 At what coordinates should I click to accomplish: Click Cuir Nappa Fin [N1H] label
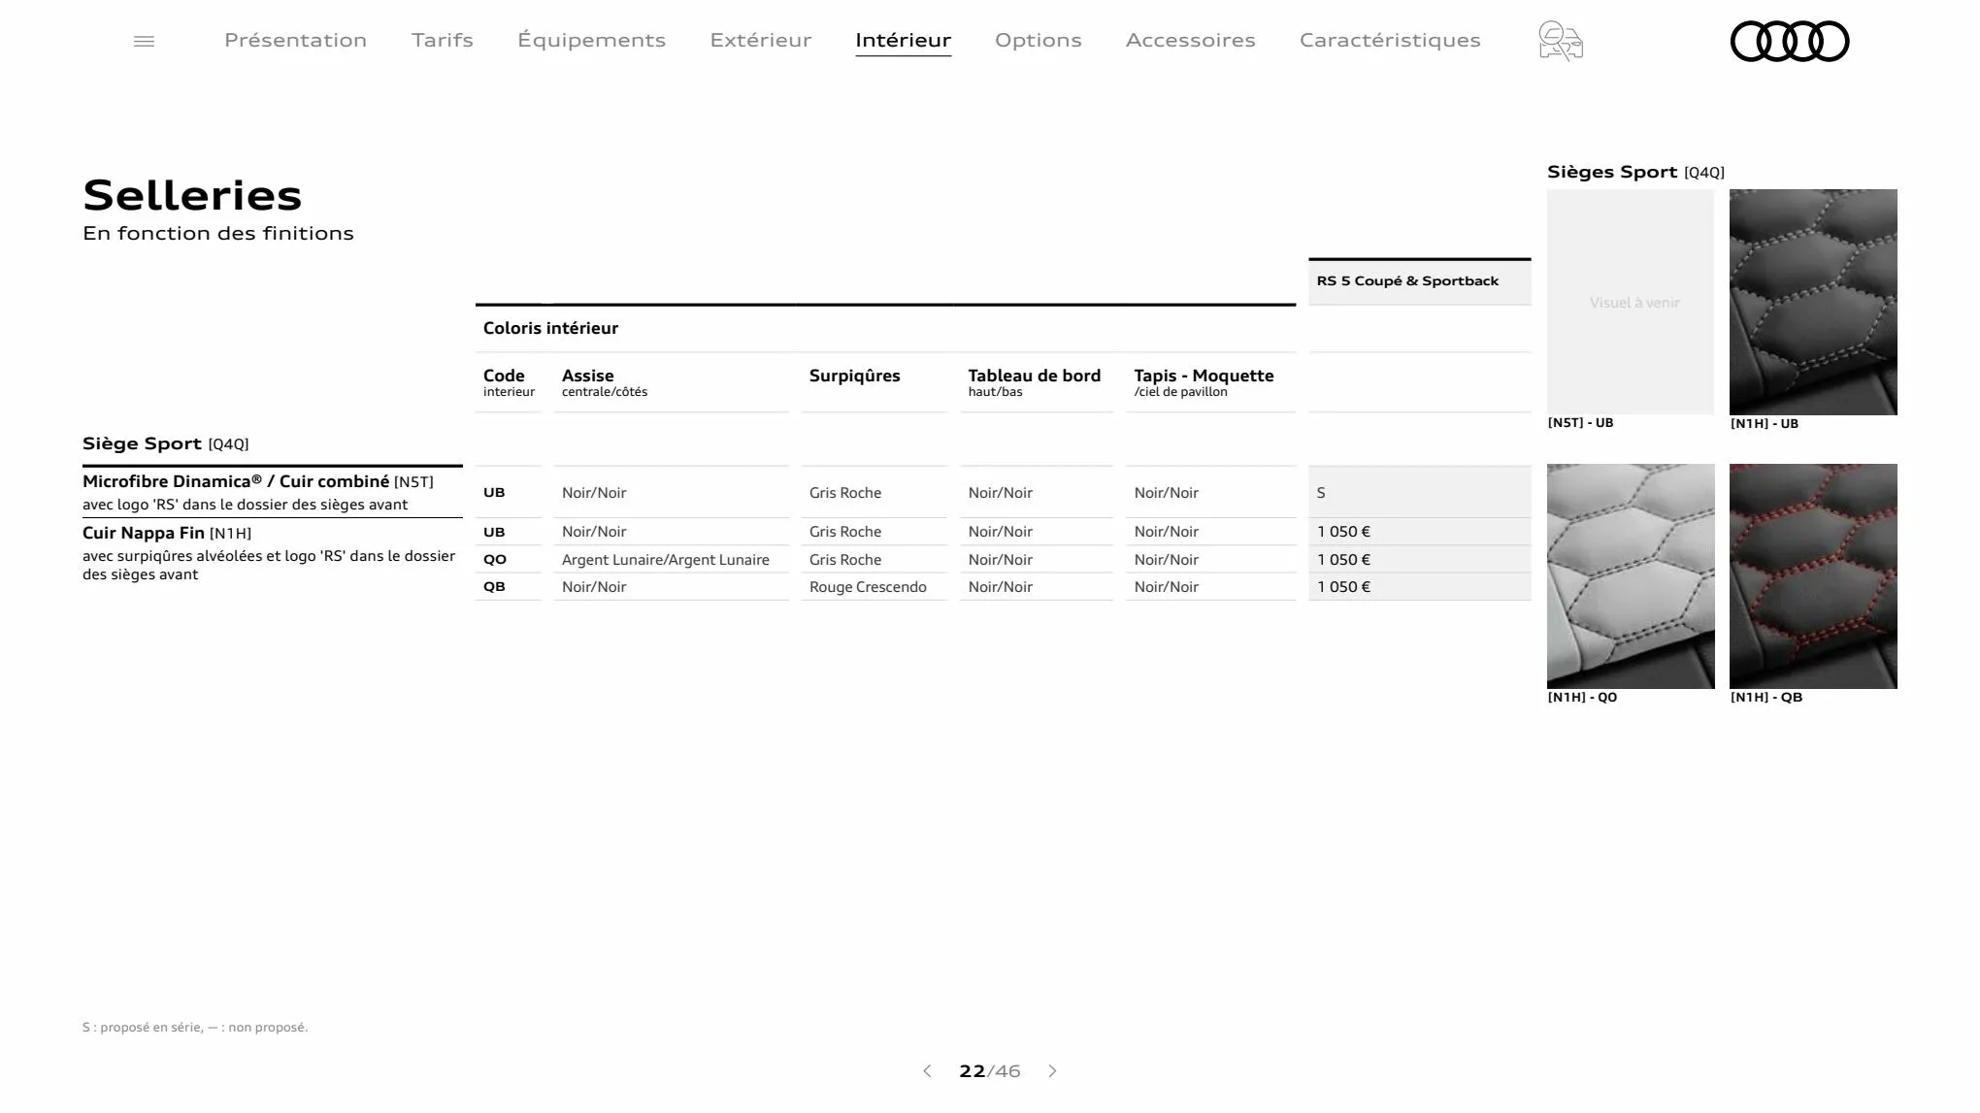click(x=167, y=533)
